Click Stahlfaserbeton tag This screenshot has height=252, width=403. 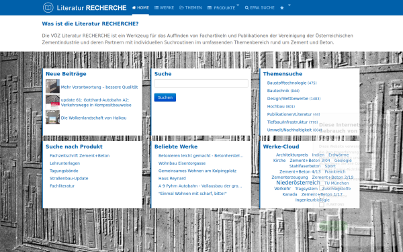coord(305,166)
